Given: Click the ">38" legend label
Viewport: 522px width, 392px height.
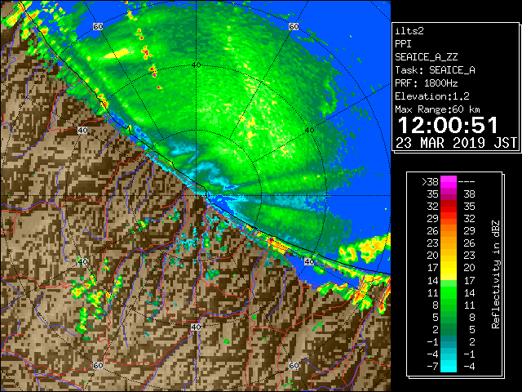Looking at the screenshot, I should pos(430,182).
